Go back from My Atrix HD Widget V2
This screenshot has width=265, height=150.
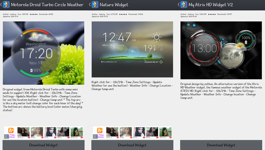[179, 5]
